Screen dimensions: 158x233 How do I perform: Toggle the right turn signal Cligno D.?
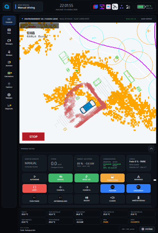click(x=86, y=188)
